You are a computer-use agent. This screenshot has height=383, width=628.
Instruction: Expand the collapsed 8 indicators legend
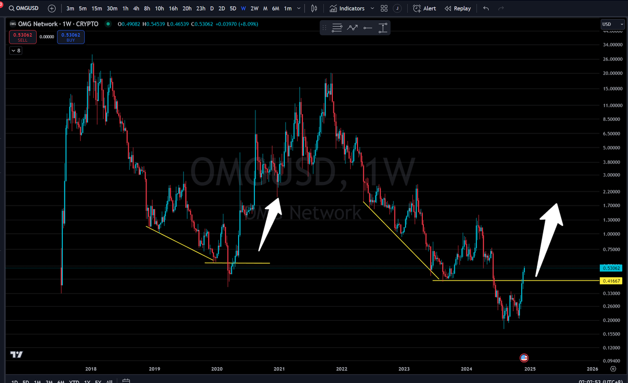click(x=16, y=51)
